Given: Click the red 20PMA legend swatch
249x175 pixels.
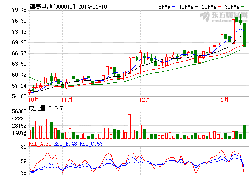Looking at the screenshot, I should (x=219, y=7).
